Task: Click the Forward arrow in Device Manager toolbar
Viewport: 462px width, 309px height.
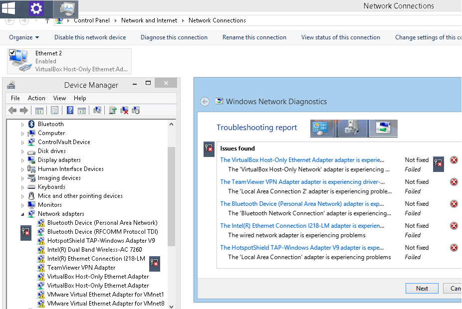Action: [x=24, y=110]
